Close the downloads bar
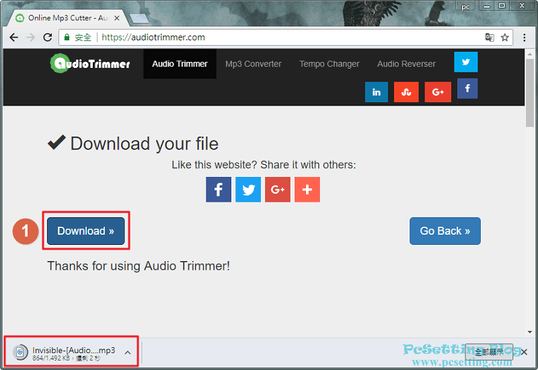Viewport: 538px width, 370px height. (525, 352)
